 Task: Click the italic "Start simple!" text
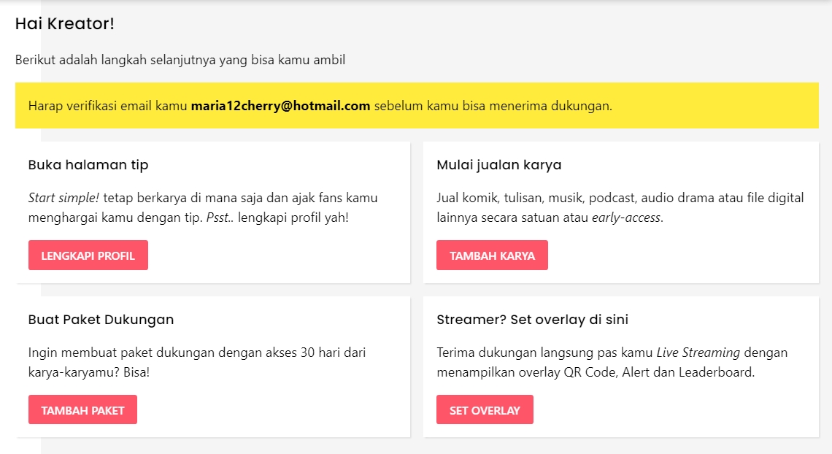(63, 198)
